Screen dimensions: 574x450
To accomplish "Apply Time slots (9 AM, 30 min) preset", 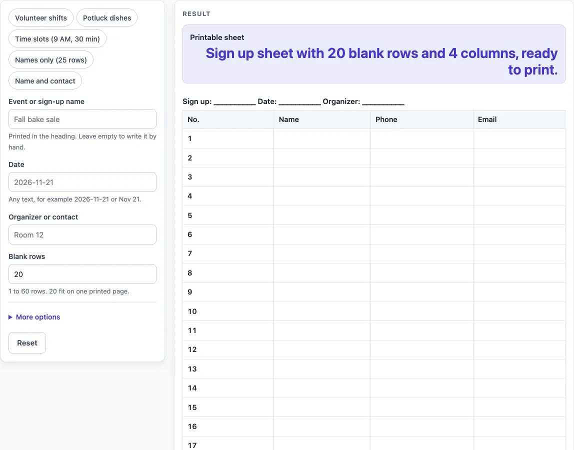I will point(57,39).
